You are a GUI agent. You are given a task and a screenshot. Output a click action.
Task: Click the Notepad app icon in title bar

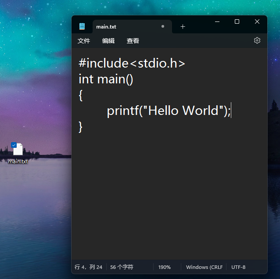point(82,26)
